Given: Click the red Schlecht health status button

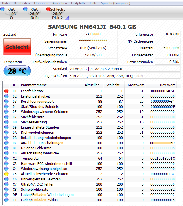Looking at the screenshot, I should (17, 47).
